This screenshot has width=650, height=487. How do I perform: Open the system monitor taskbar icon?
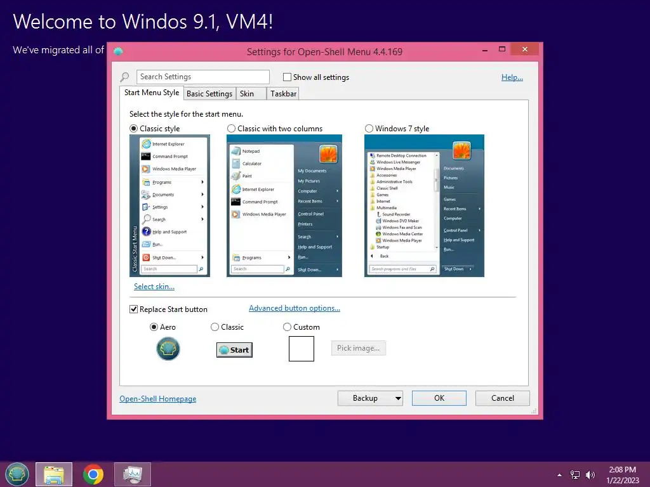[x=133, y=474]
